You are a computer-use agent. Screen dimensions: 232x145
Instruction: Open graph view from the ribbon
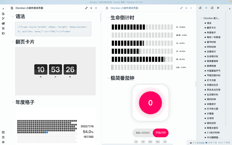coord(3,19)
